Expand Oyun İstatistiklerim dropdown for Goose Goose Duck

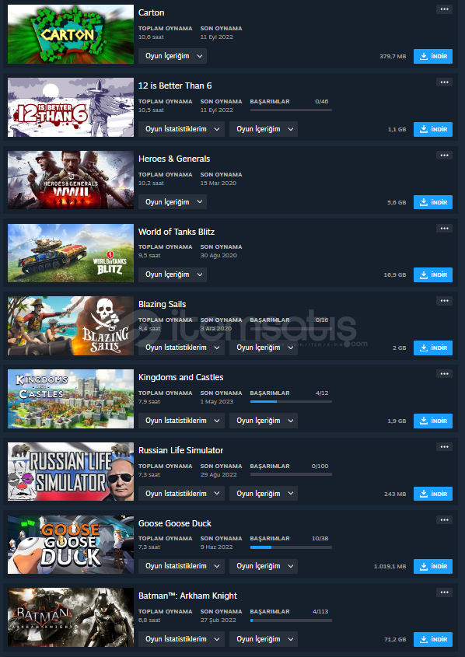[x=181, y=566]
